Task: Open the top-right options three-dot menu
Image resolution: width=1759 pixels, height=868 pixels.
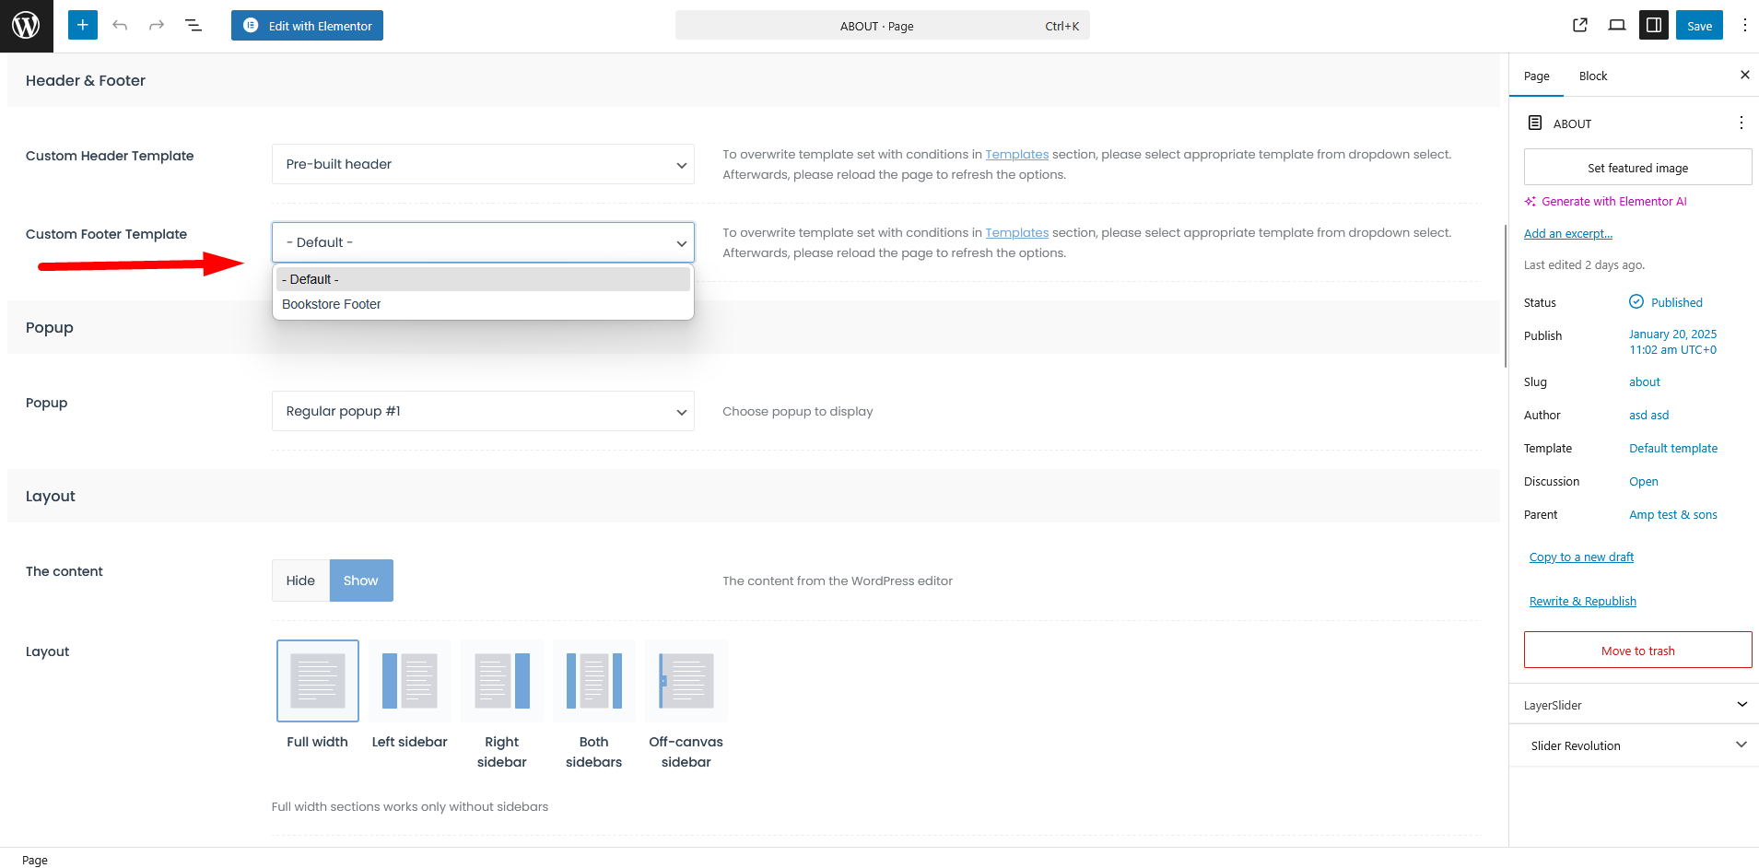Action: tap(1743, 26)
